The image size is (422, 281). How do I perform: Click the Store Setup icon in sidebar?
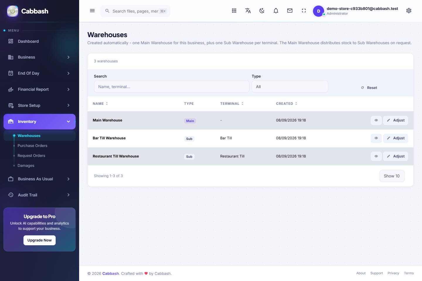[11, 105]
